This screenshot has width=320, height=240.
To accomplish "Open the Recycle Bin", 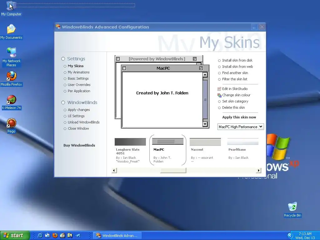I will (292, 210).
